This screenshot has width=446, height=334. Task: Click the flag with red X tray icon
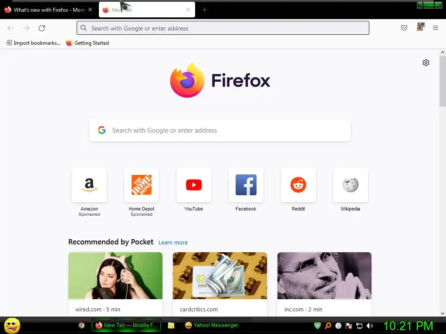pos(349,326)
